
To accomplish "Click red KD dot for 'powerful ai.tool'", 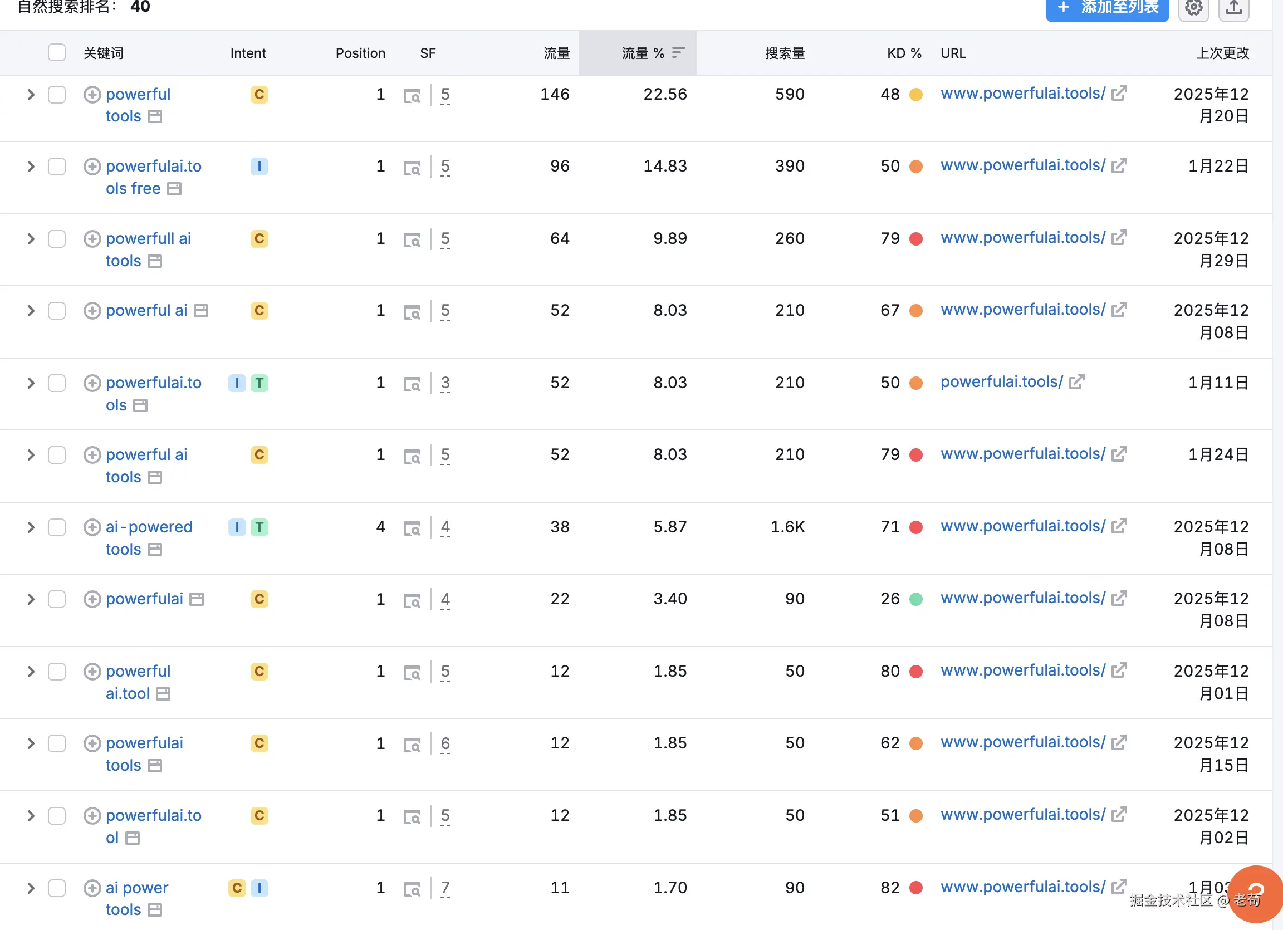I will tap(916, 672).
